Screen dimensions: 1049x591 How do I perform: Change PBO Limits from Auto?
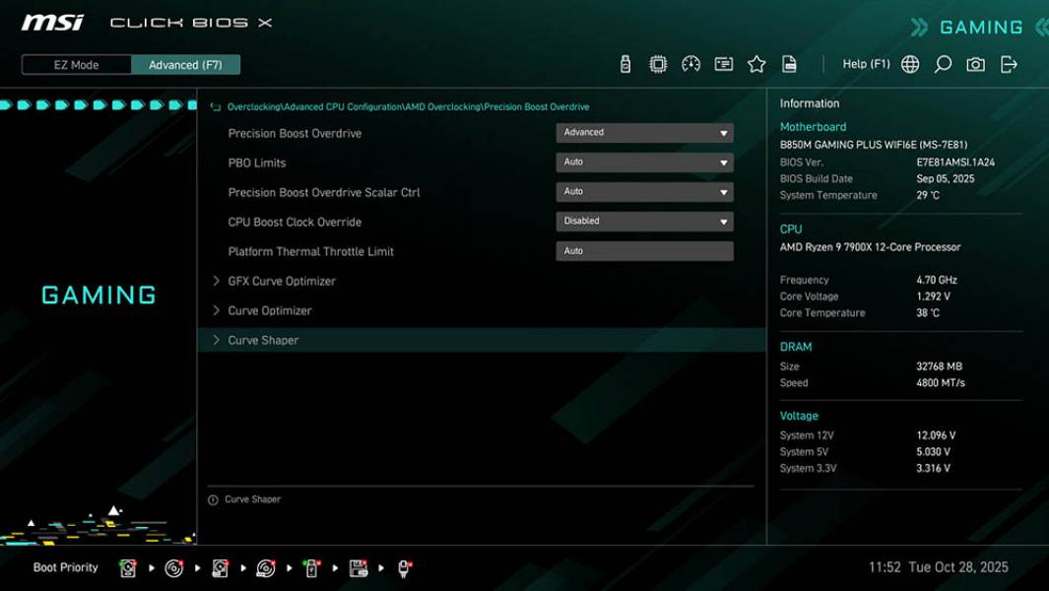point(644,162)
